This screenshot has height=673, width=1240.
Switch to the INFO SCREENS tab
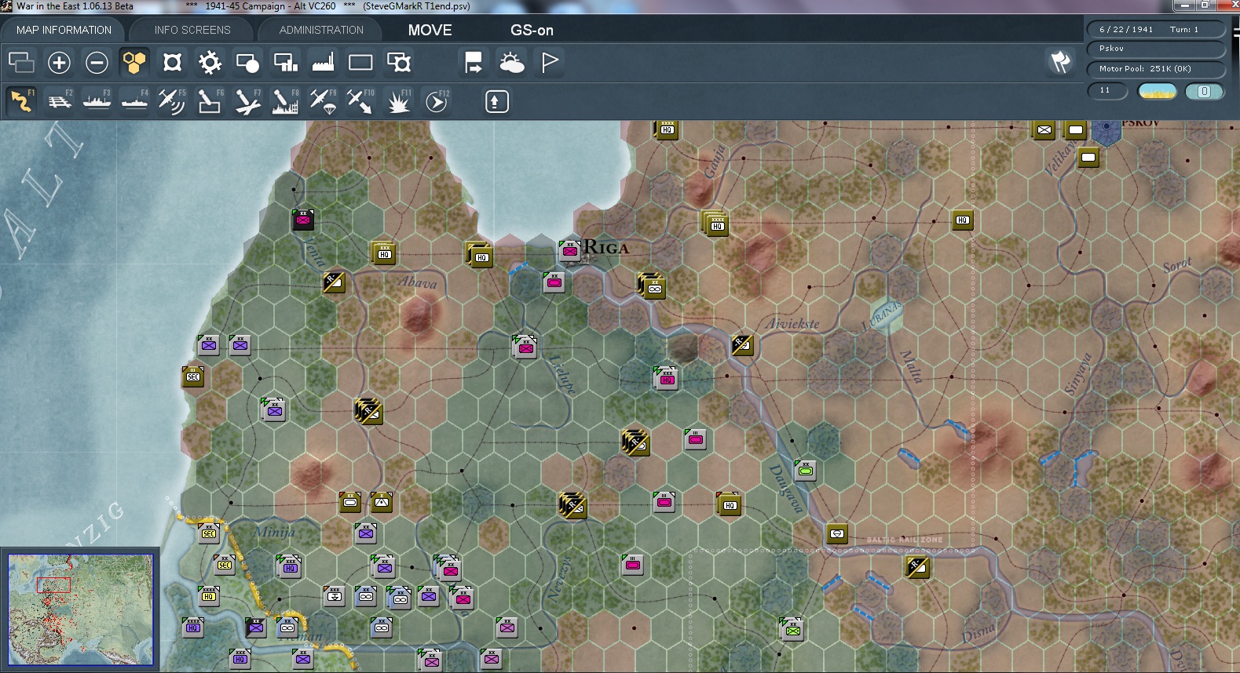[x=192, y=30]
